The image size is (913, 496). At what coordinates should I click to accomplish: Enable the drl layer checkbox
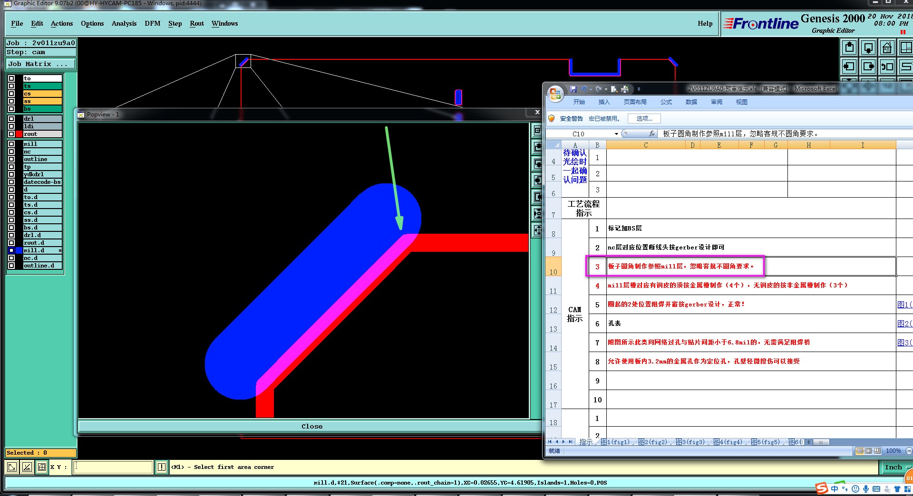pyautogui.click(x=11, y=119)
